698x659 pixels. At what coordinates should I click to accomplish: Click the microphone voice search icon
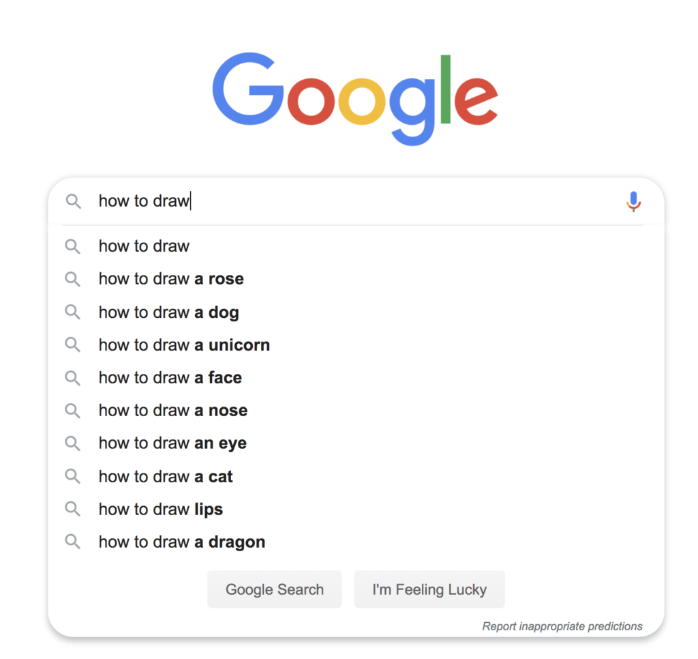[633, 201]
